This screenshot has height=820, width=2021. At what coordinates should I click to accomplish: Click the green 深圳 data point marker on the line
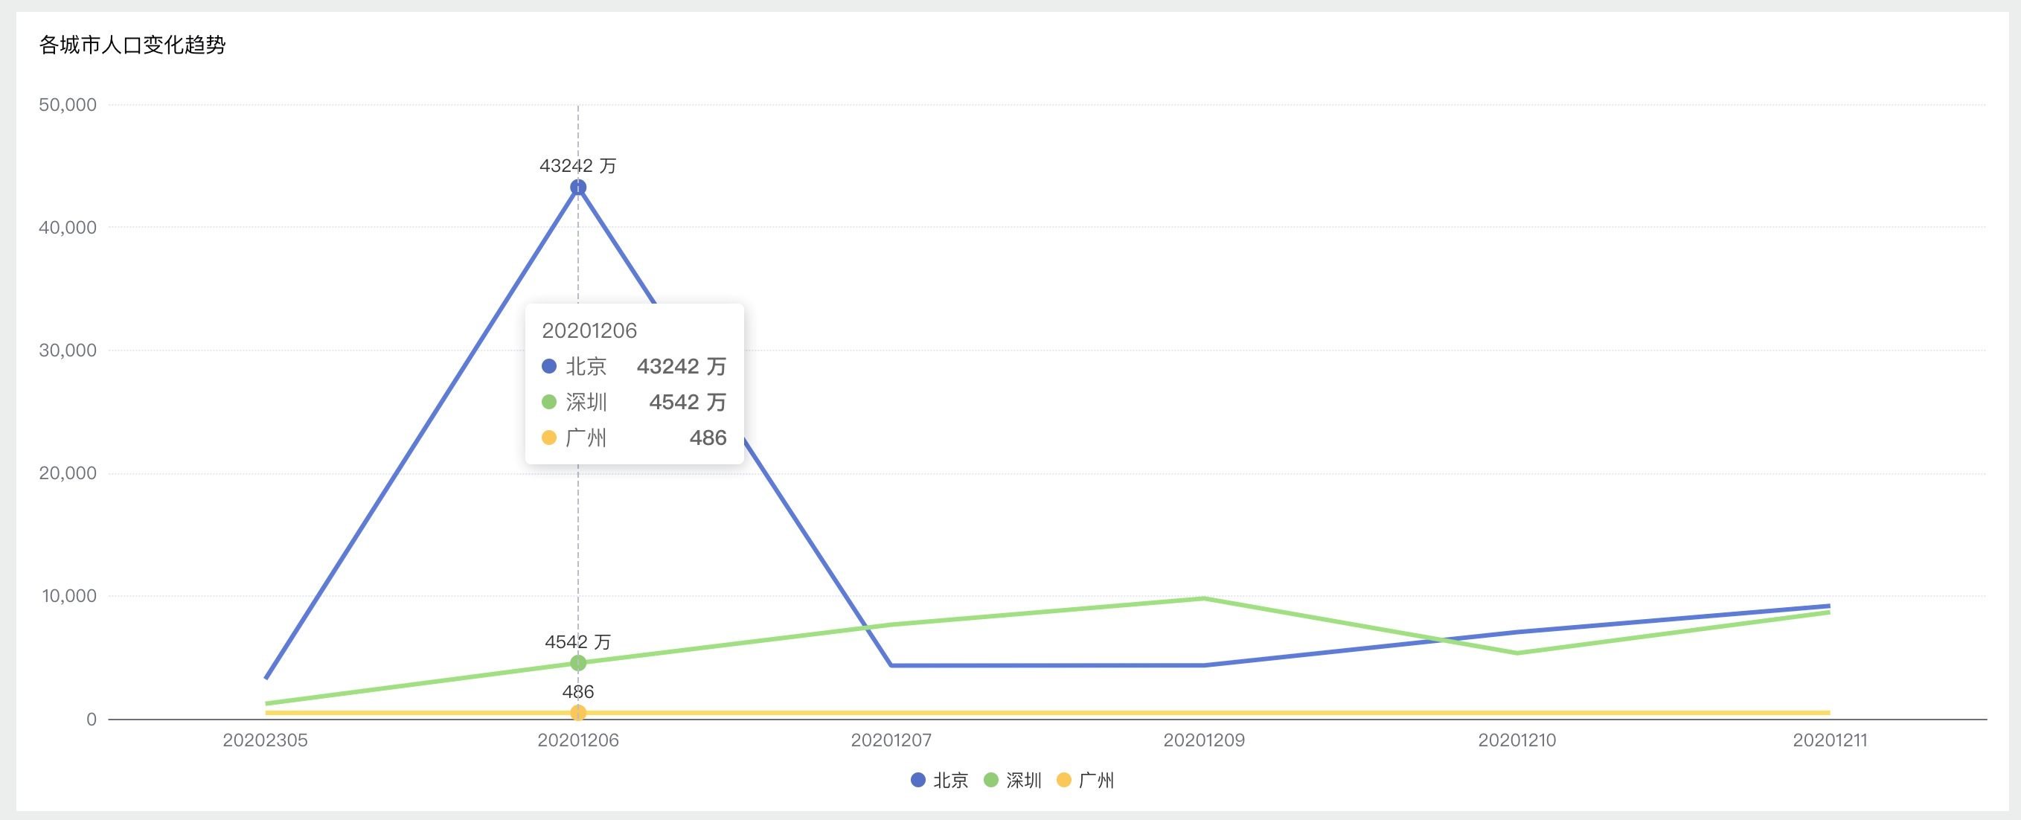578,663
